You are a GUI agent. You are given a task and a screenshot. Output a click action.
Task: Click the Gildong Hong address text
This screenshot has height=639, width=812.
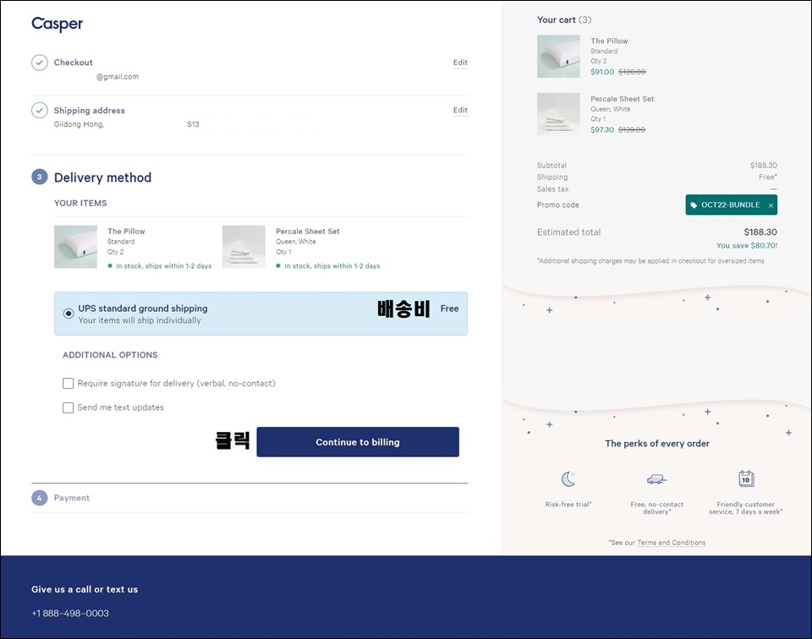[79, 124]
